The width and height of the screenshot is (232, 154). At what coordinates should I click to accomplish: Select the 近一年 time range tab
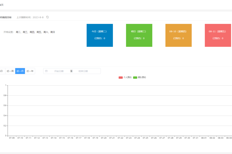pyautogui.click(x=30, y=71)
